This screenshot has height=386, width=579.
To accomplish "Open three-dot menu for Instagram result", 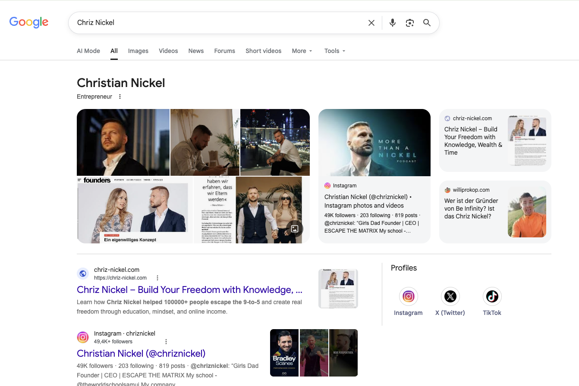I will click(x=166, y=342).
